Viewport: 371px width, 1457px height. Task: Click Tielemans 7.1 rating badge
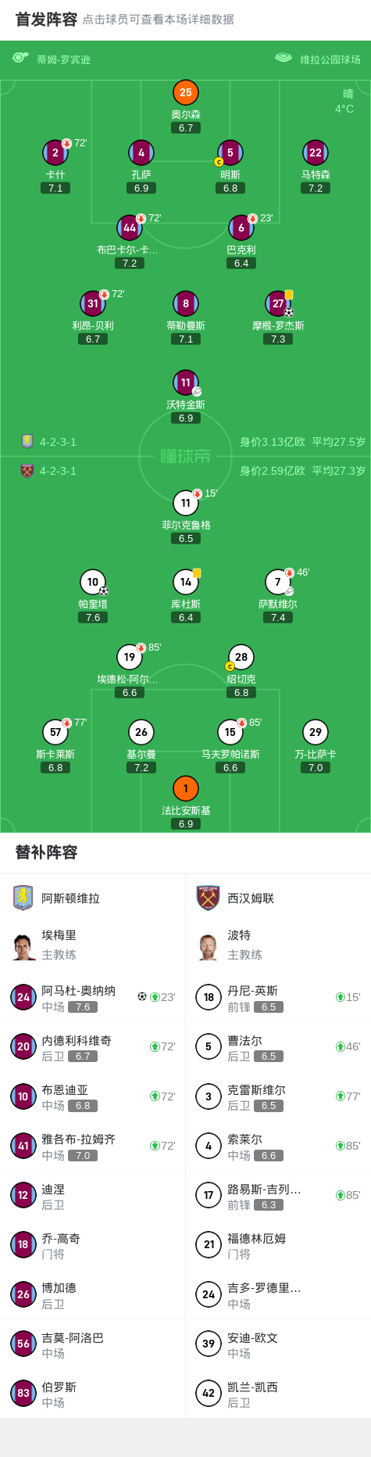pos(186,339)
